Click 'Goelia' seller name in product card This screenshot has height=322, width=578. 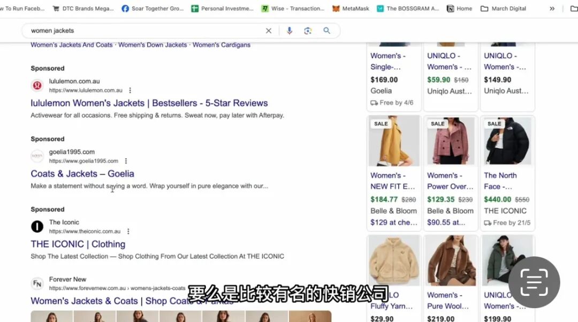pos(381,91)
